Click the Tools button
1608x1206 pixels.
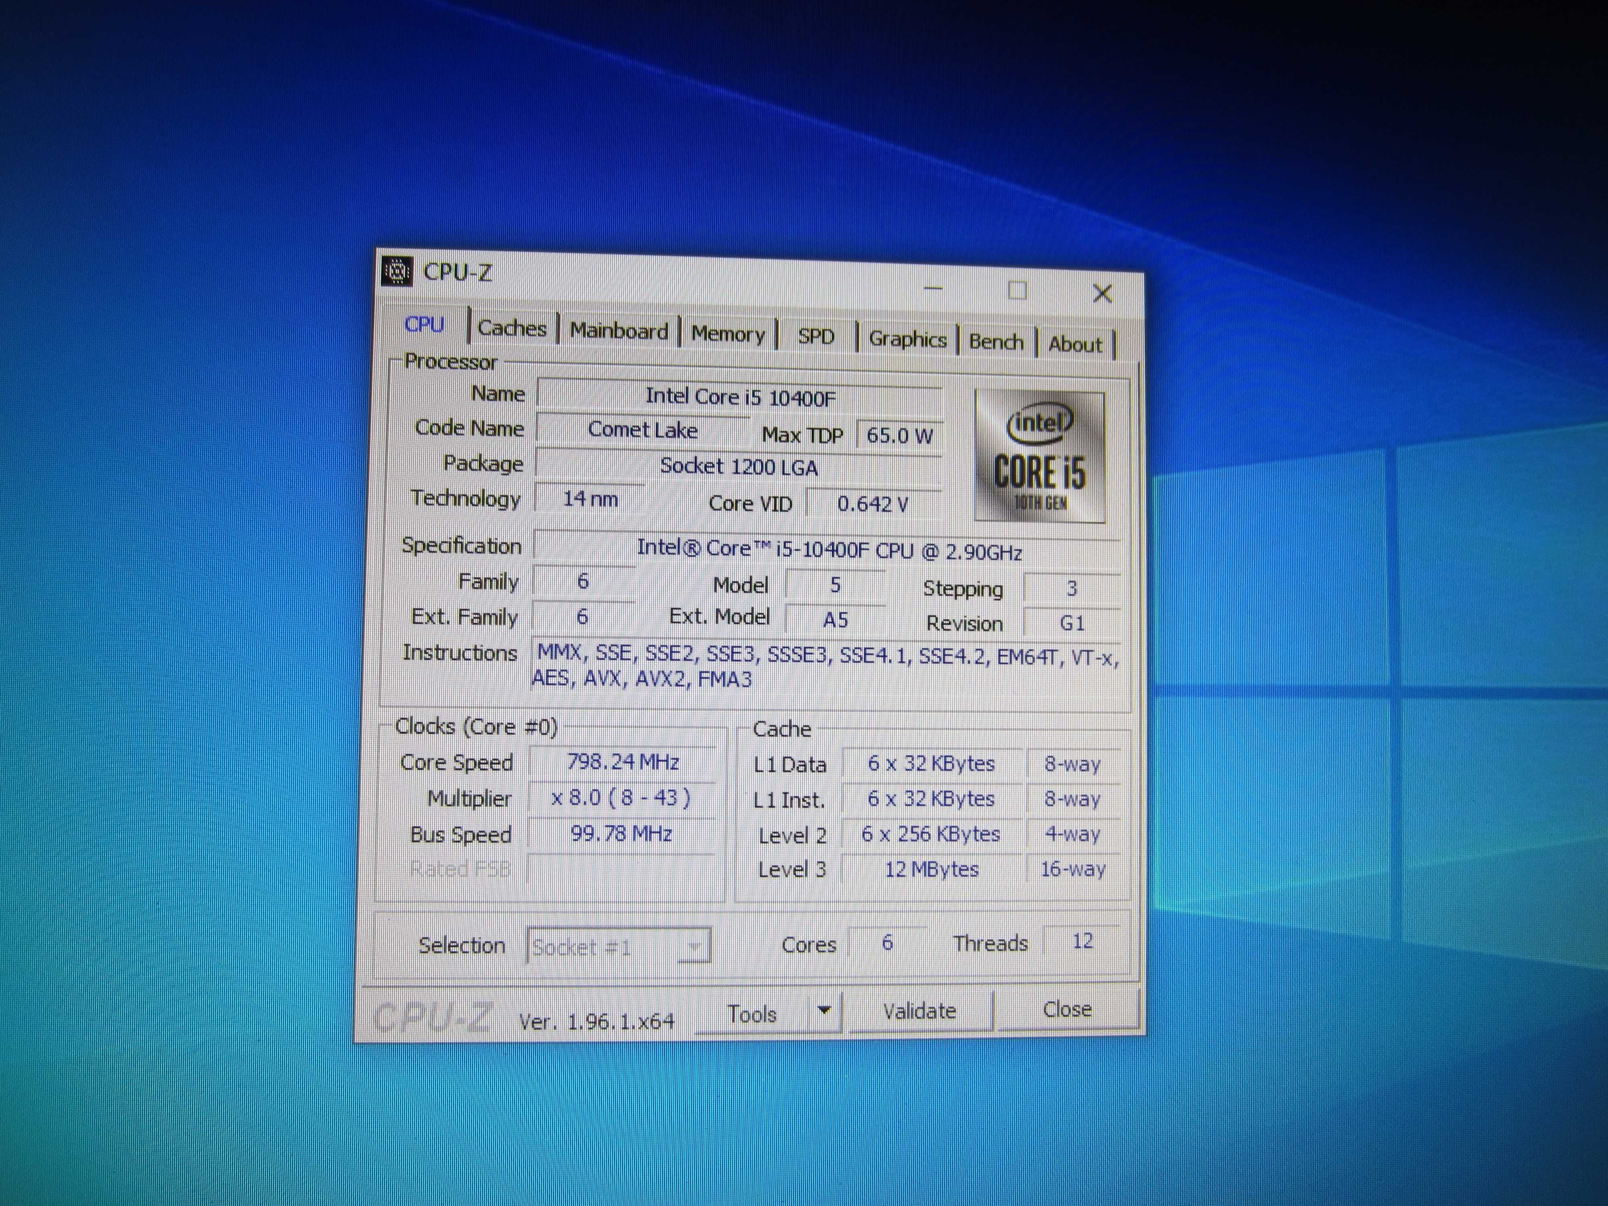tap(752, 1013)
